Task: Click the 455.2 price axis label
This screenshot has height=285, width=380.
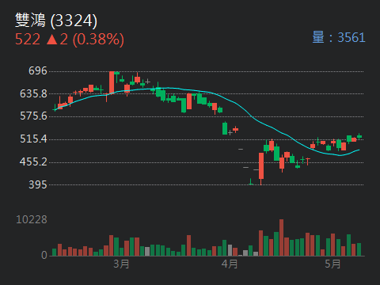Action: point(33,161)
